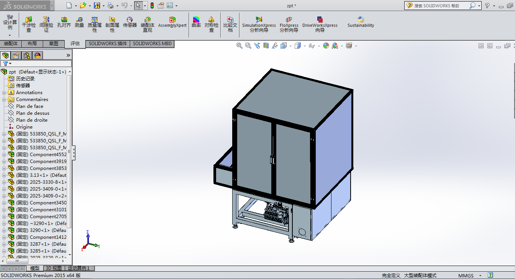Expand the Annotations tree node
Viewport: 515px width, 279px height.
click(x=4, y=93)
